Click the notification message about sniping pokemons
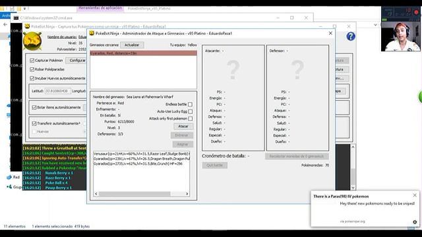The width and height of the screenshot is (422, 237). pos(377,203)
